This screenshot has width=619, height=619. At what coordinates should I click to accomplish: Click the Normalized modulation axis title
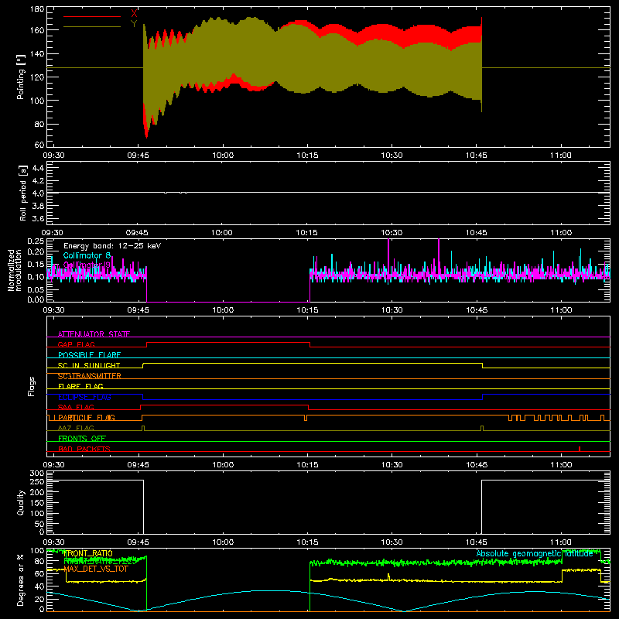(x=15, y=270)
